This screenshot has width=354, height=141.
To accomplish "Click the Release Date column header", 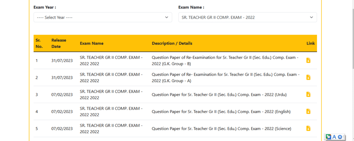I will coord(59,43).
